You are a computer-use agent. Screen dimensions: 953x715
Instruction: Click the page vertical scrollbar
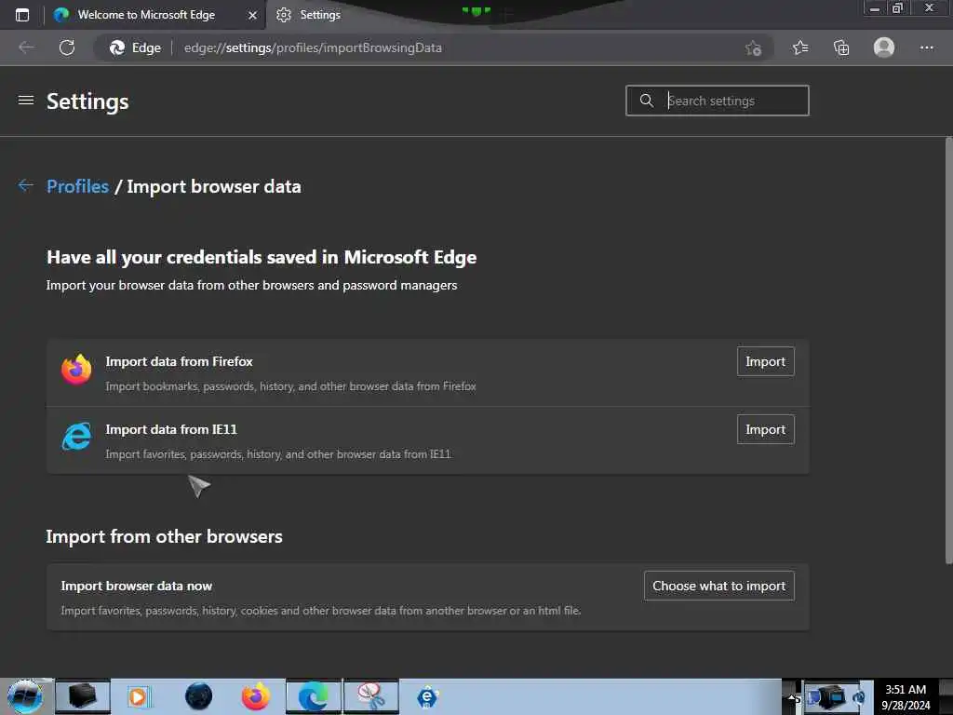coord(948,351)
